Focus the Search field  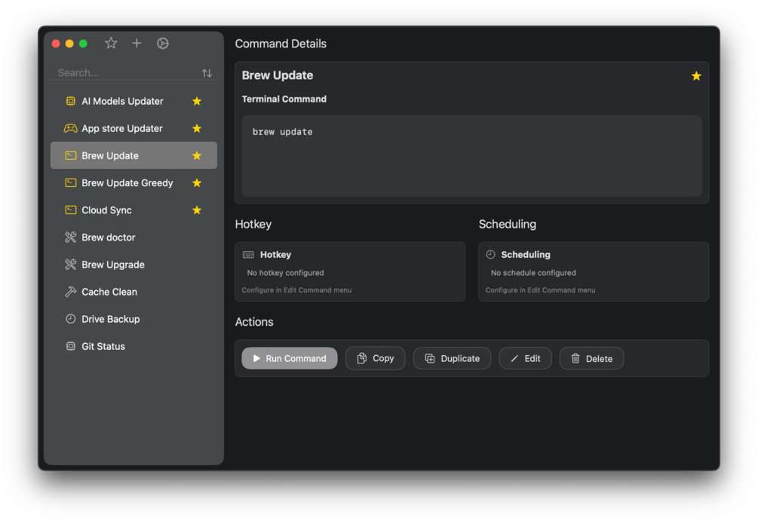(x=127, y=73)
